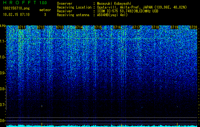The image size is (200, 127).
Task: Click the 1.0 kHz axis tick label
Action: click(3, 57)
